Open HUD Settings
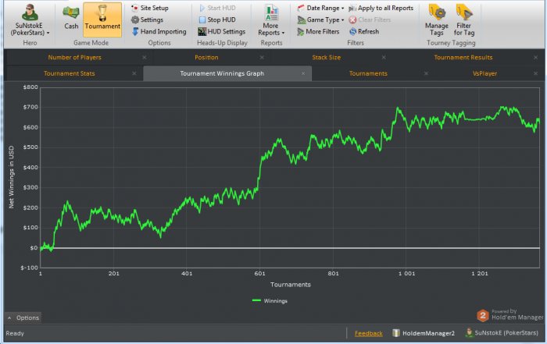Image resolution: width=547 pixels, height=344 pixels. [x=221, y=31]
